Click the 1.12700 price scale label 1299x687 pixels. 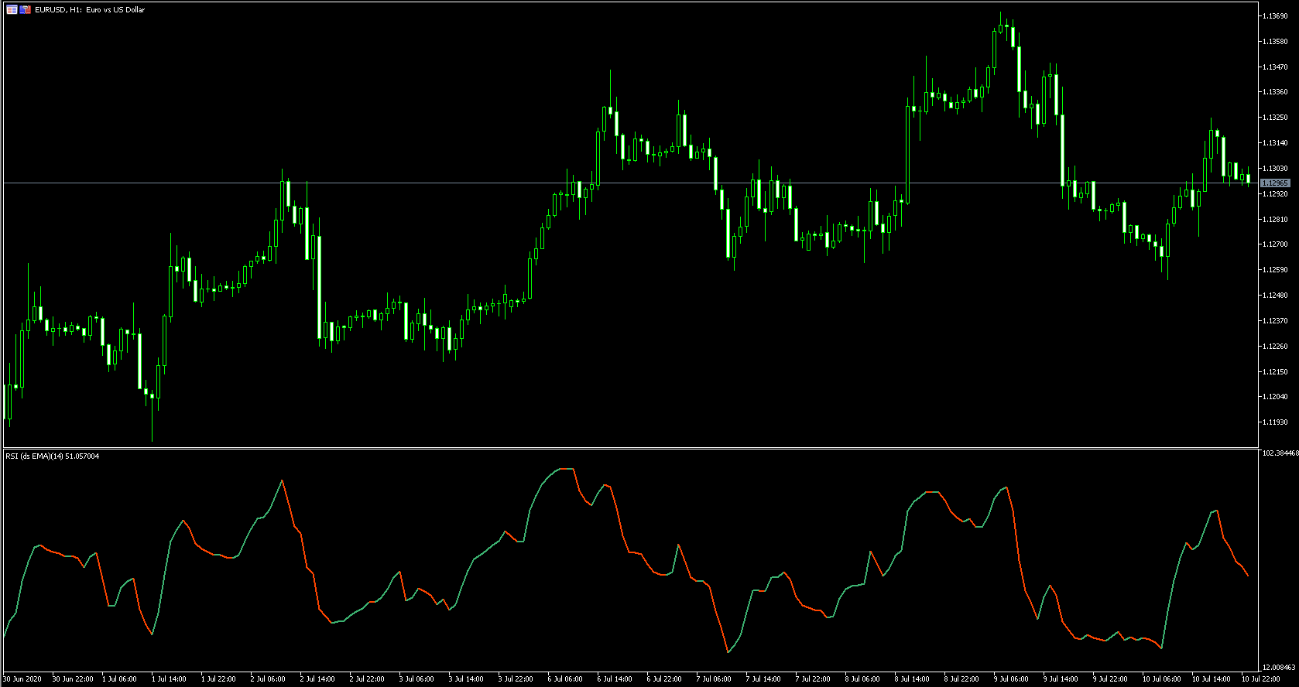tap(1275, 244)
